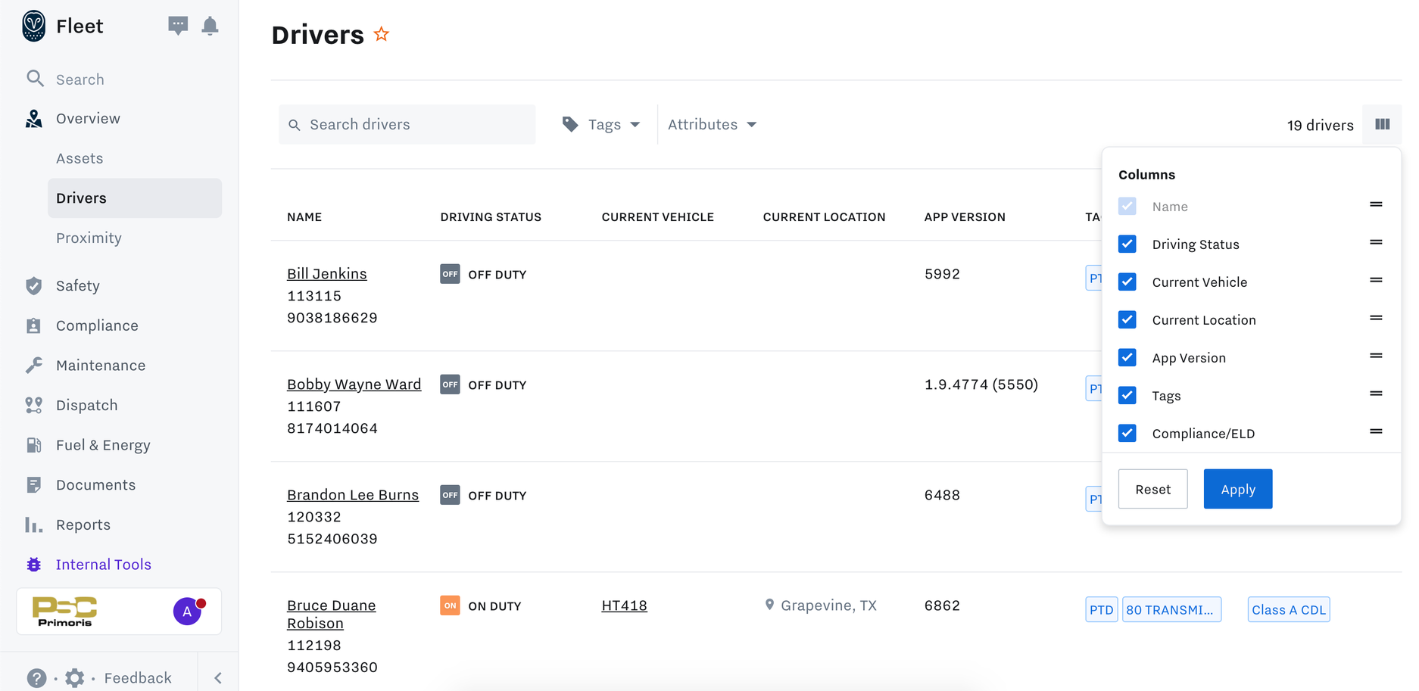The height and width of the screenshot is (691, 1419).
Task: Expand the Tags filter dropdown
Action: [x=602, y=124]
